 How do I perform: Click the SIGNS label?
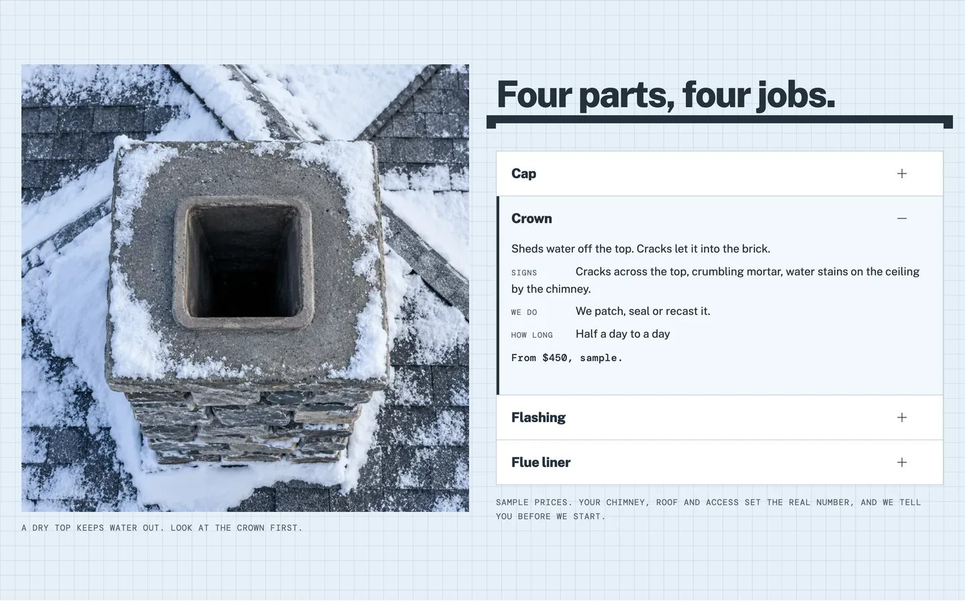pos(524,273)
